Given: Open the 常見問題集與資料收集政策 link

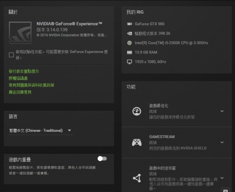Looking at the screenshot, I should click(31, 85).
